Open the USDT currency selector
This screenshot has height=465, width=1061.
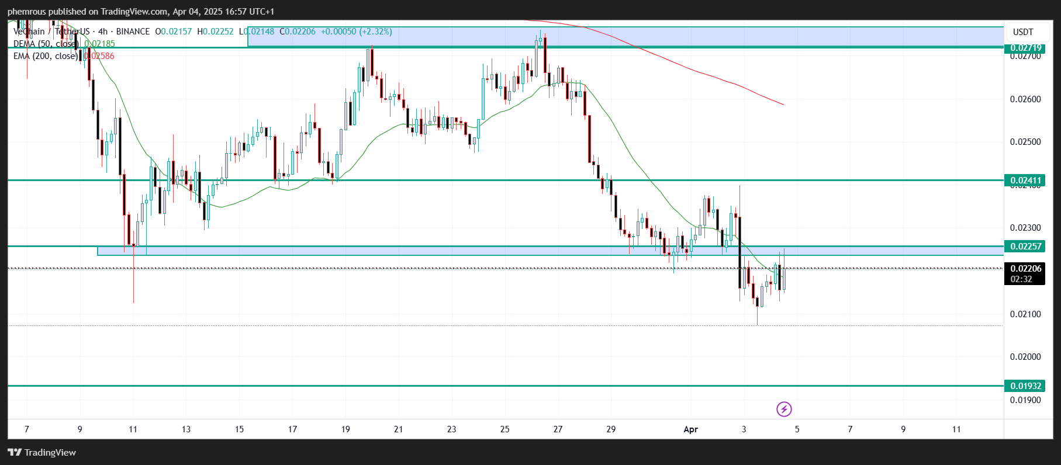[1022, 32]
